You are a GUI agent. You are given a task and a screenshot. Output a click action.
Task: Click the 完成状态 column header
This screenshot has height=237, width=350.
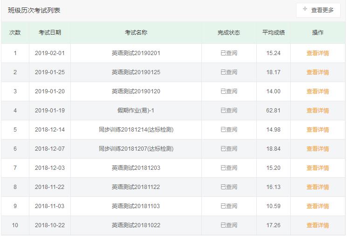[229, 33]
